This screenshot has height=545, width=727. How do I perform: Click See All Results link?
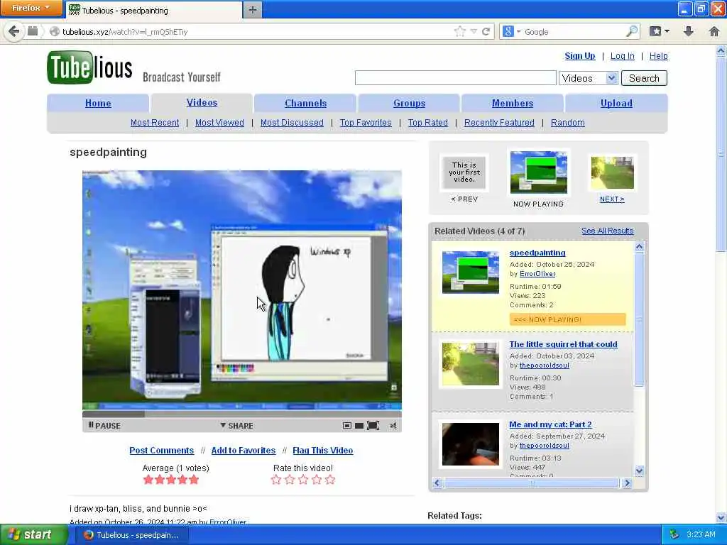[x=608, y=231]
